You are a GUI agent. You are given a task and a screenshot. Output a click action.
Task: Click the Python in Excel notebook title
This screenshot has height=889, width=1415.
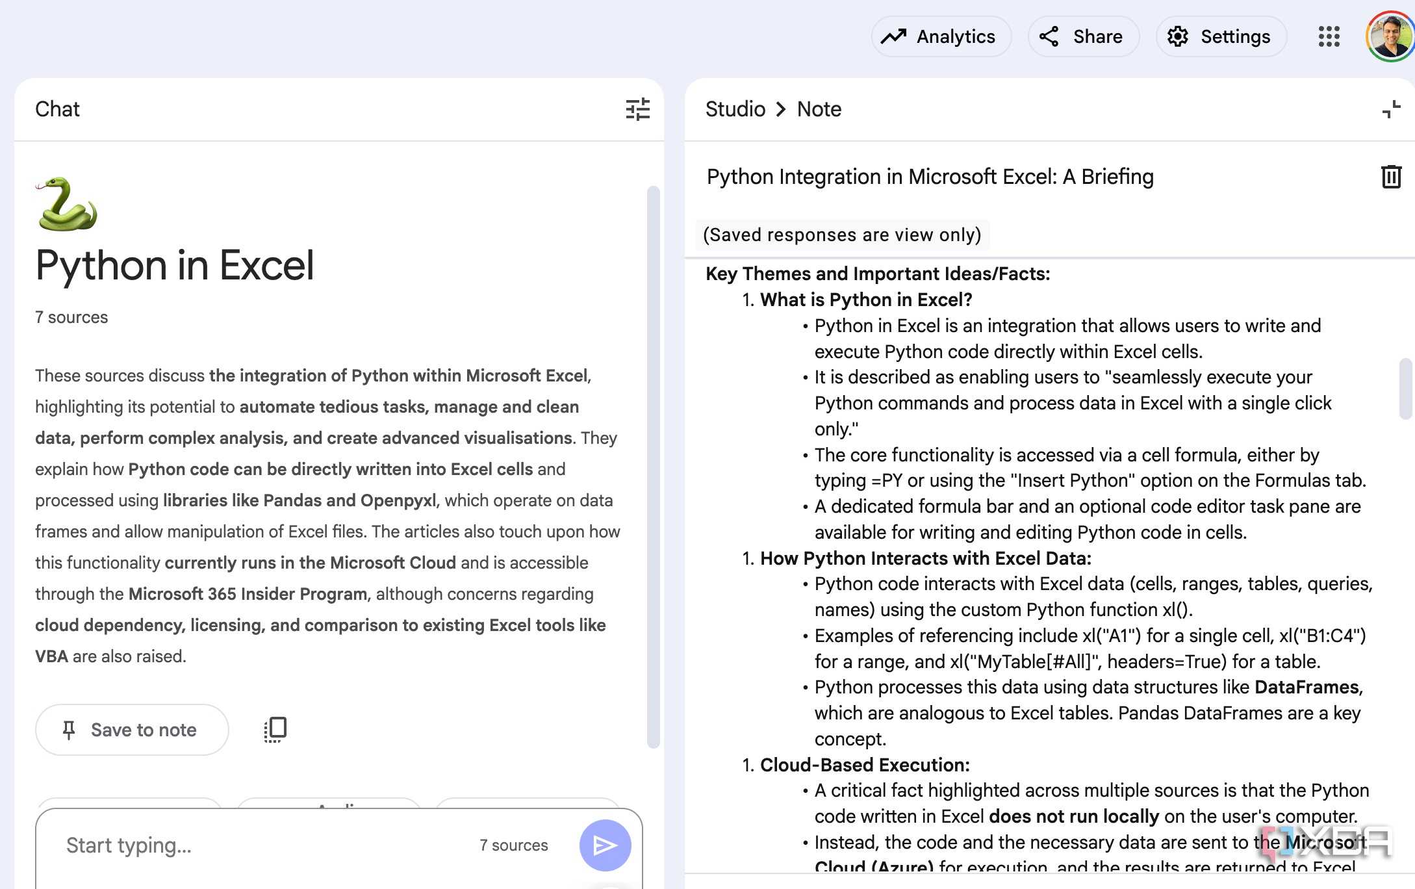[x=174, y=265]
